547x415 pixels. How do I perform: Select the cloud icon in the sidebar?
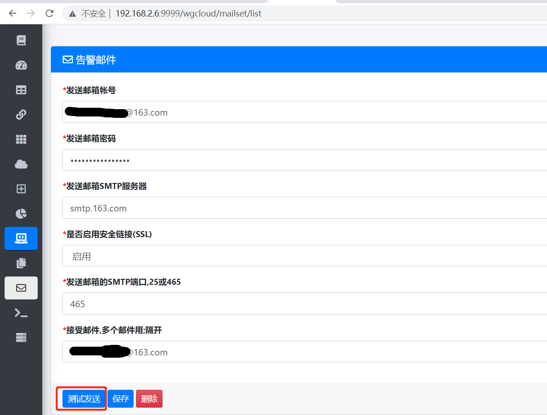click(x=21, y=164)
